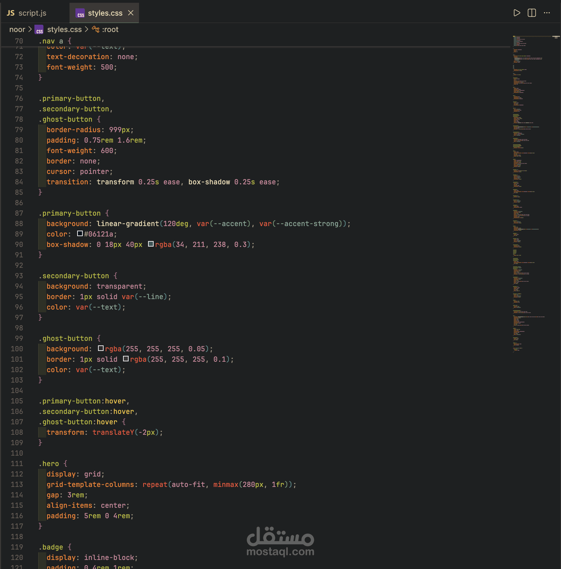This screenshot has width=561, height=569.
Task: Click the font-weight: 600 declaration
Action: (x=82, y=151)
